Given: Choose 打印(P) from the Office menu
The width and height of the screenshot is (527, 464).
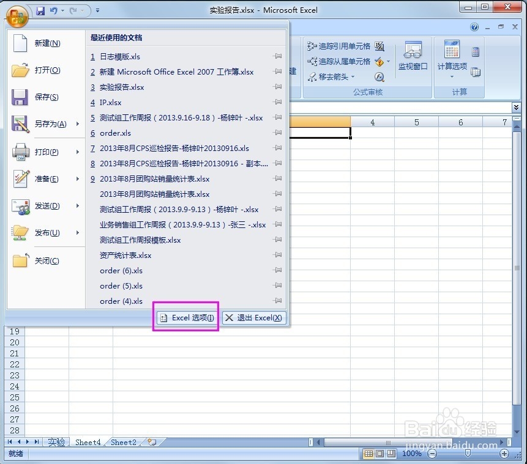Looking at the screenshot, I should (46, 152).
